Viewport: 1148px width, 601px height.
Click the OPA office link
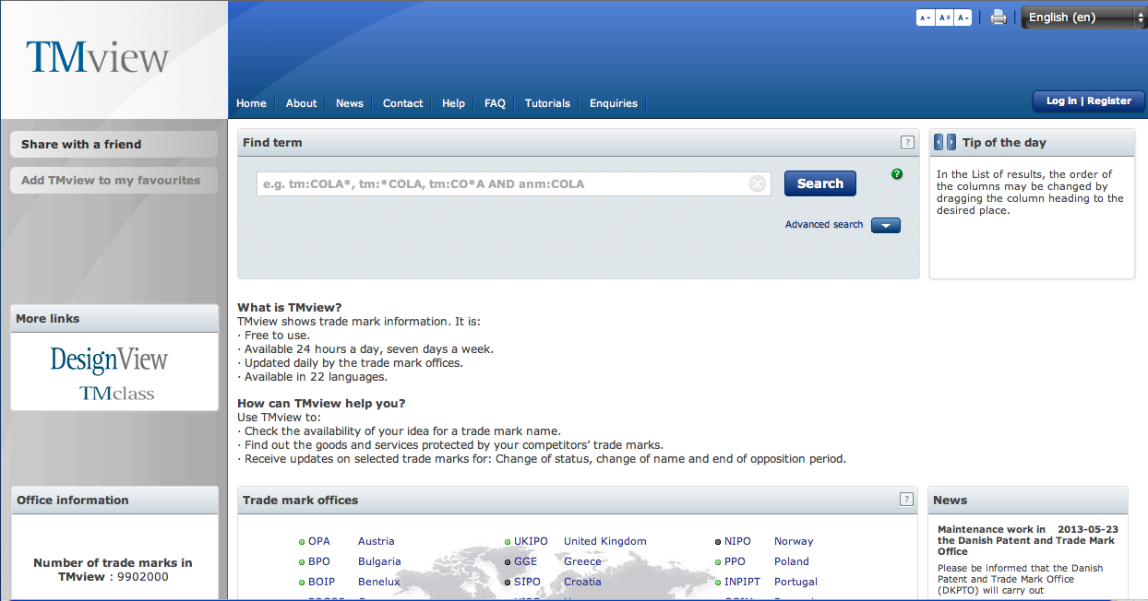click(319, 541)
